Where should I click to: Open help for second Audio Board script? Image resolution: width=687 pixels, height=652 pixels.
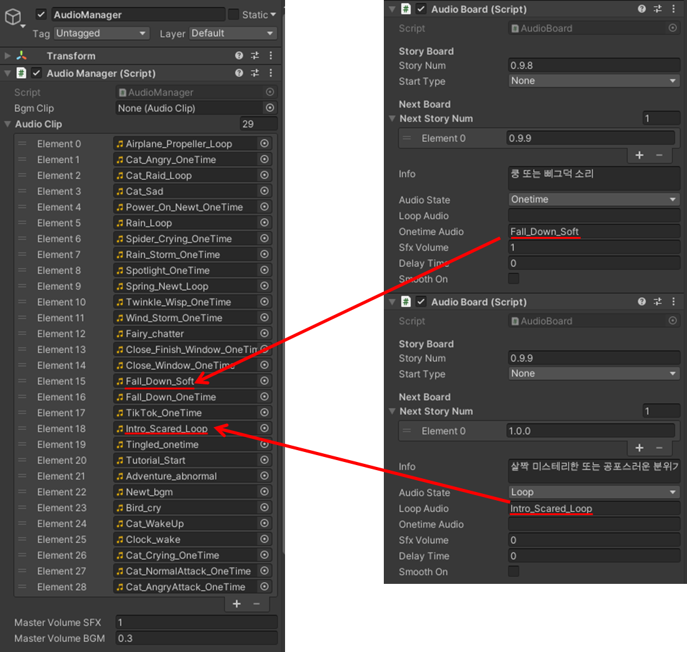point(642,301)
